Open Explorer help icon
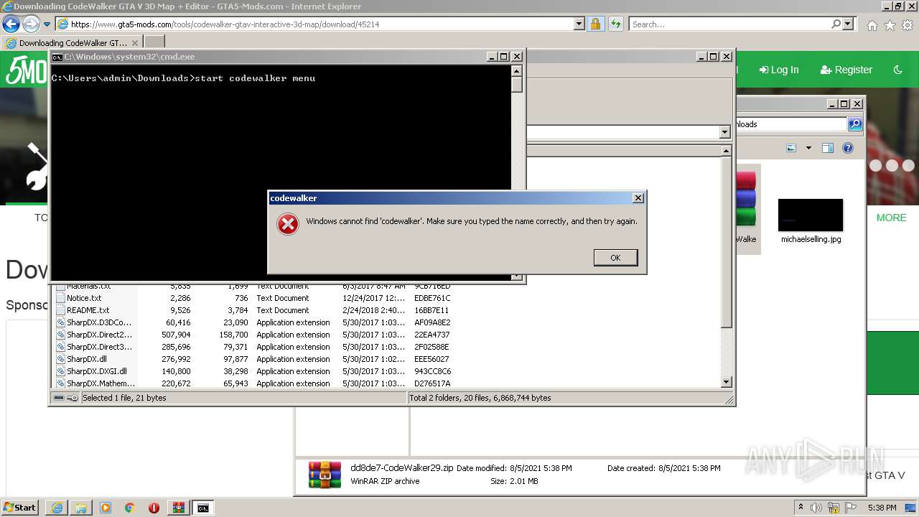Screen dimensions: 919x517 [848, 148]
